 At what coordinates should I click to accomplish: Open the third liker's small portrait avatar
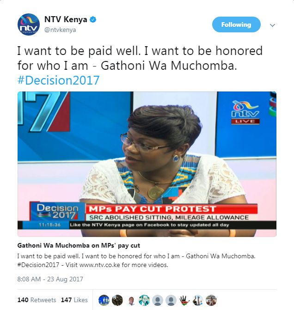pyautogui.click(x=131, y=300)
